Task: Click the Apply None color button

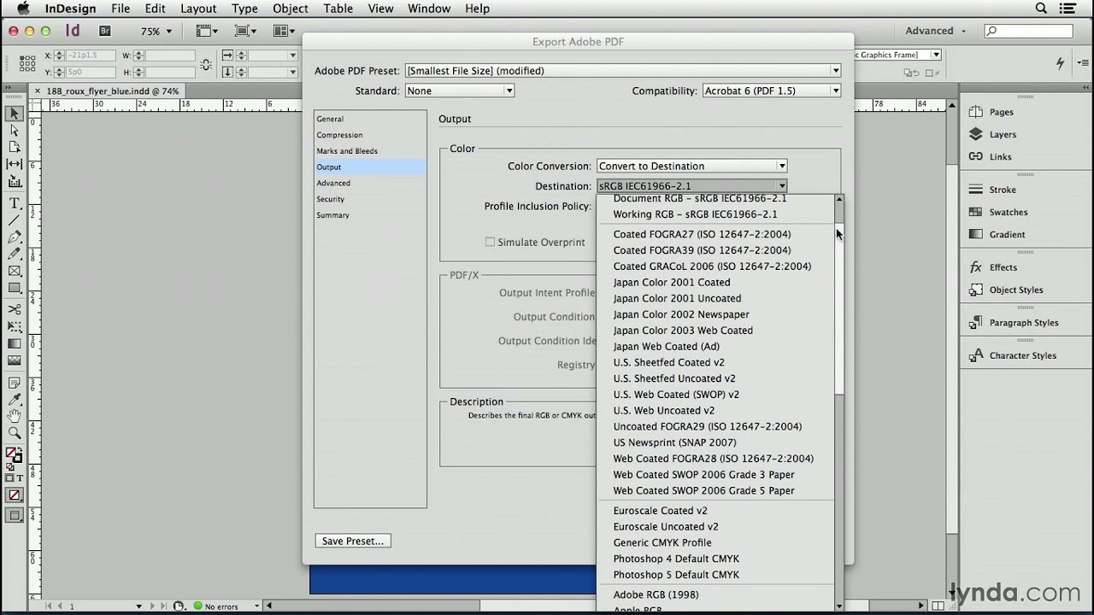Action: click(x=15, y=495)
